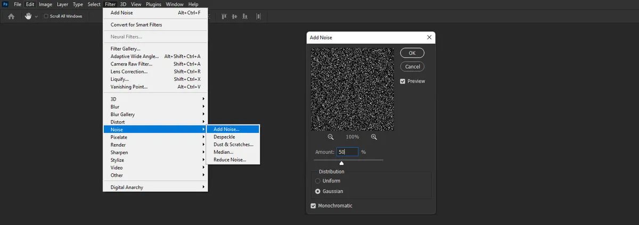Screen dimensions: 639x225
Task: Click the Filter menu in menu bar
Action: click(110, 4)
